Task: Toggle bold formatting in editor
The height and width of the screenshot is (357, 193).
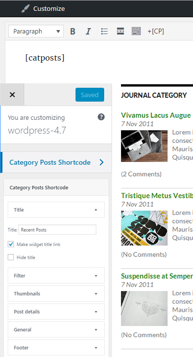Action: tap(73, 31)
